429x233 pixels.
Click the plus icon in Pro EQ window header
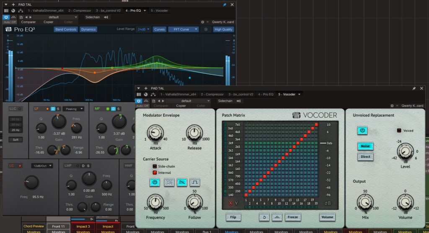coord(13,5)
